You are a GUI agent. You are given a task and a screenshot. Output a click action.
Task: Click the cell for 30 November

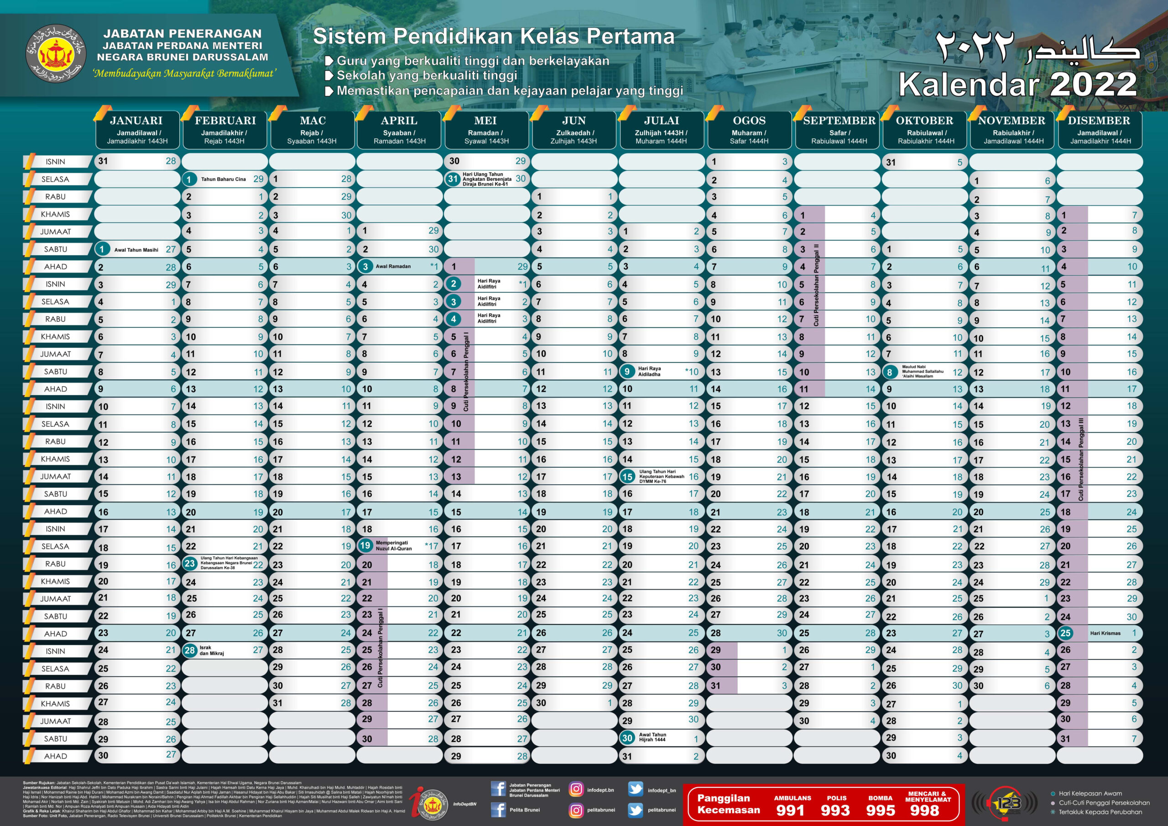point(1012,685)
